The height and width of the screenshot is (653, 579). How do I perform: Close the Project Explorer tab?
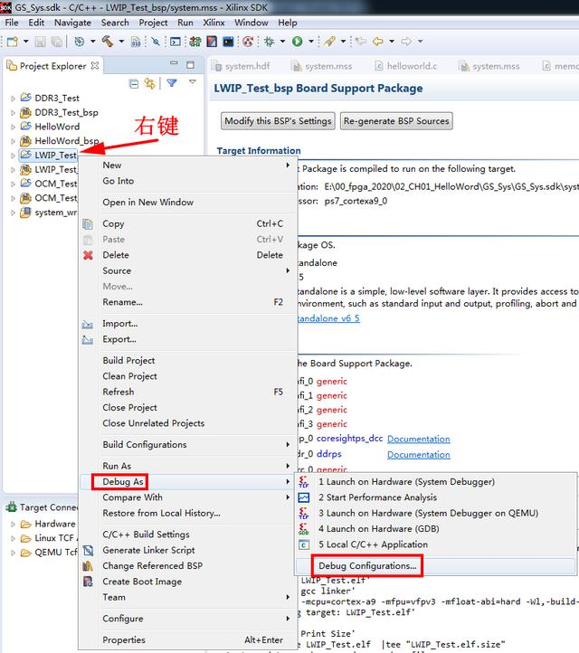(95, 66)
